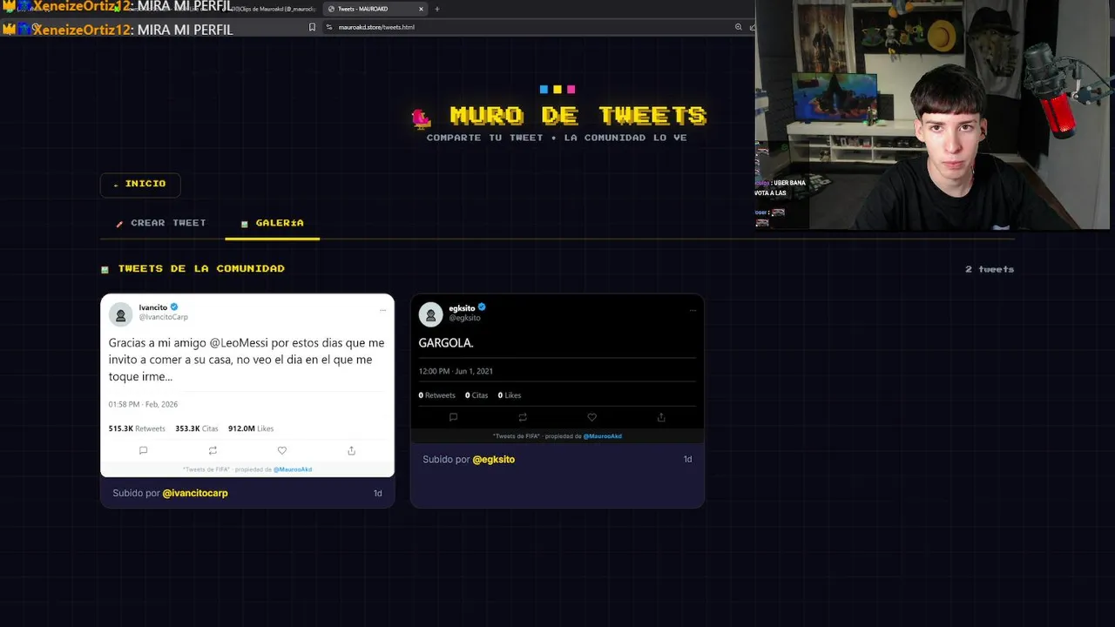Click Ivancito's profile avatar
The height and width of the screenshot is (627, 1115).
[x=121, y=315]
